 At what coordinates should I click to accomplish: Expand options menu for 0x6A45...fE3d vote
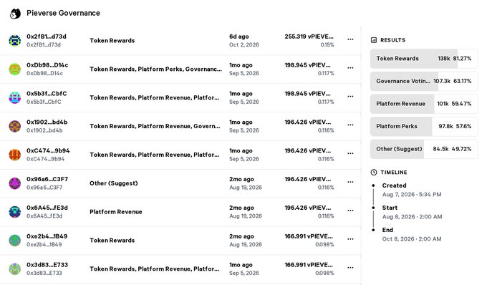[x=350, y=211]
